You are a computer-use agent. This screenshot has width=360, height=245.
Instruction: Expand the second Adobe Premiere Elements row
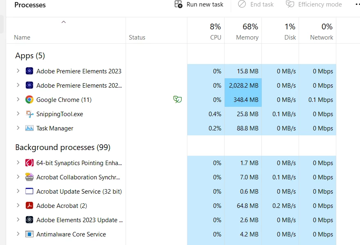point(18,85)
